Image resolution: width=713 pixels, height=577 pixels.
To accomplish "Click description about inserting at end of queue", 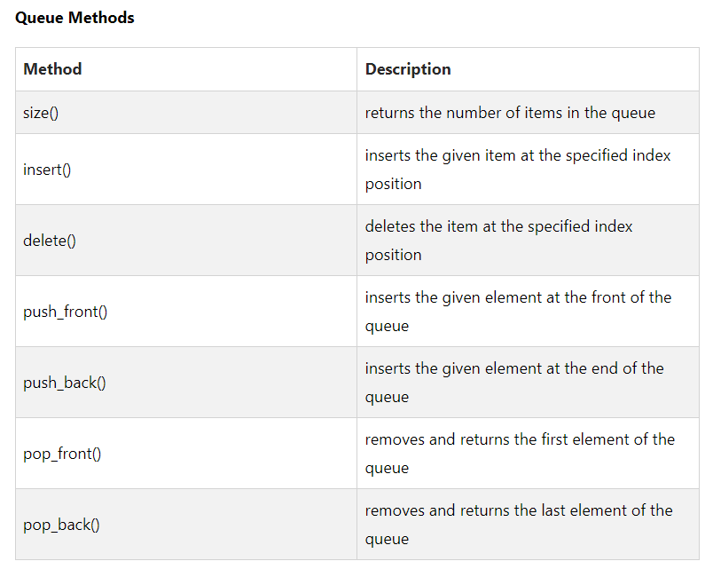I will click(x=514, y=383).
